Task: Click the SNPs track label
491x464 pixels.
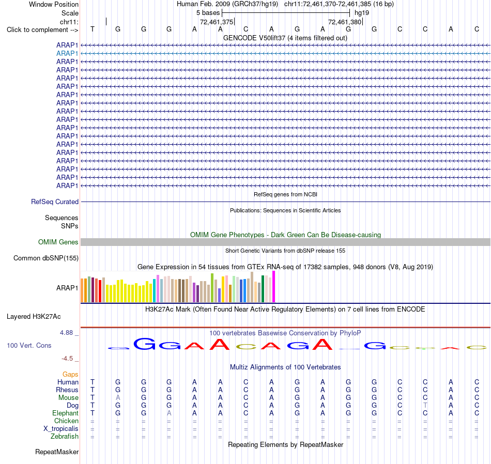Action: coord(70,226)
